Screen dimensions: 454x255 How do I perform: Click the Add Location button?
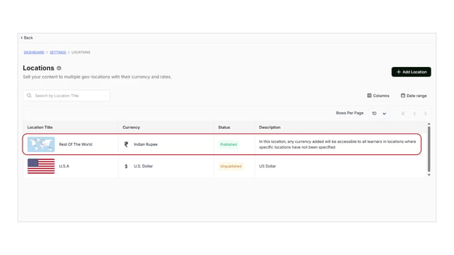pos(411,72)
